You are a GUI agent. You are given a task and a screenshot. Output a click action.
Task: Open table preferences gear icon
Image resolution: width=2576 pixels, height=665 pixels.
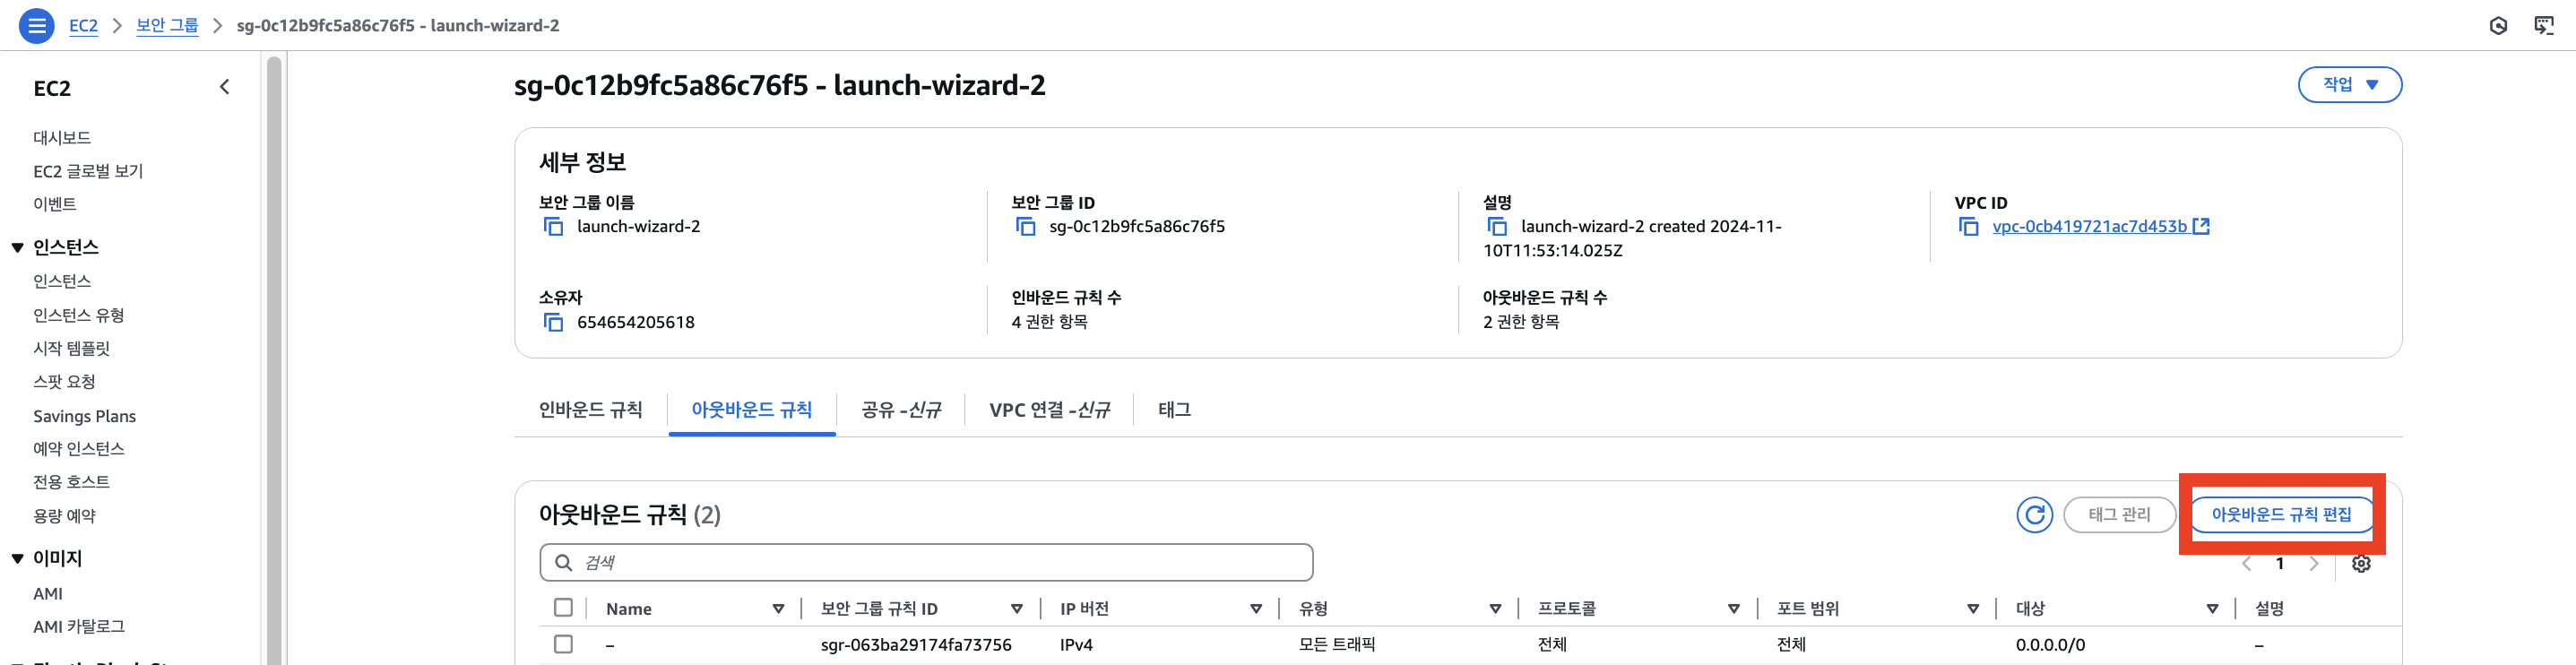[2361, 564]
